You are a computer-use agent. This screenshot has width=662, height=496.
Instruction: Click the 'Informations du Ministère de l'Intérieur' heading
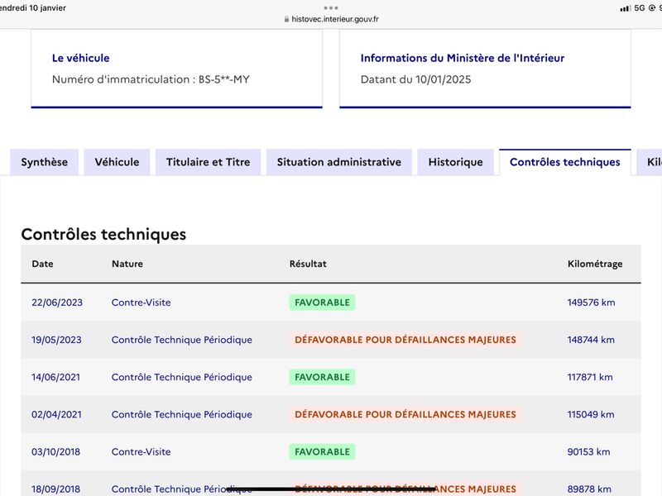[x=463, y=58]
